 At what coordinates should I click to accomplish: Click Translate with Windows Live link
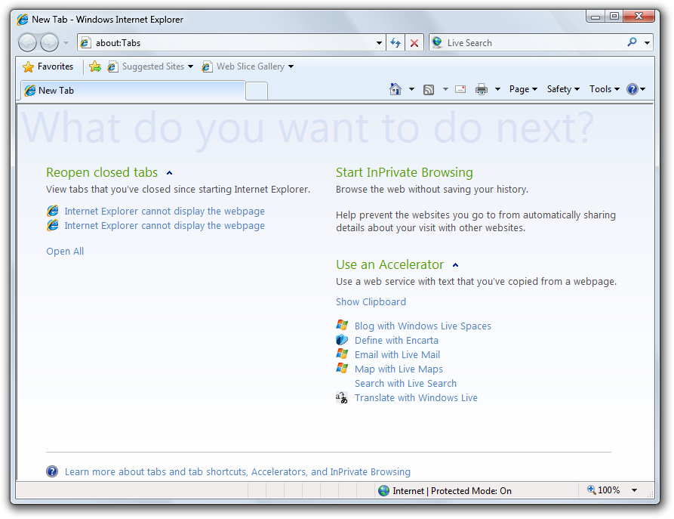pyautogui.click(x=416, y=397)
